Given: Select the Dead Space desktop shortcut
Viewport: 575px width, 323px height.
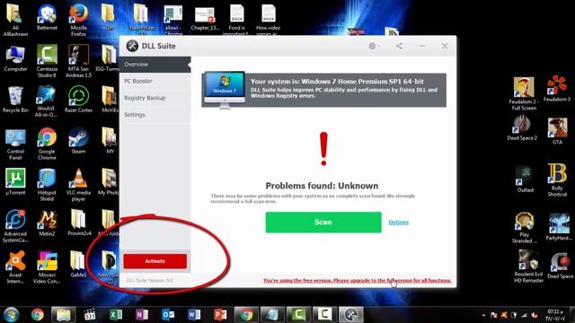Looking at the screenshot, I should pyautogui.click(x=560, y=266).
